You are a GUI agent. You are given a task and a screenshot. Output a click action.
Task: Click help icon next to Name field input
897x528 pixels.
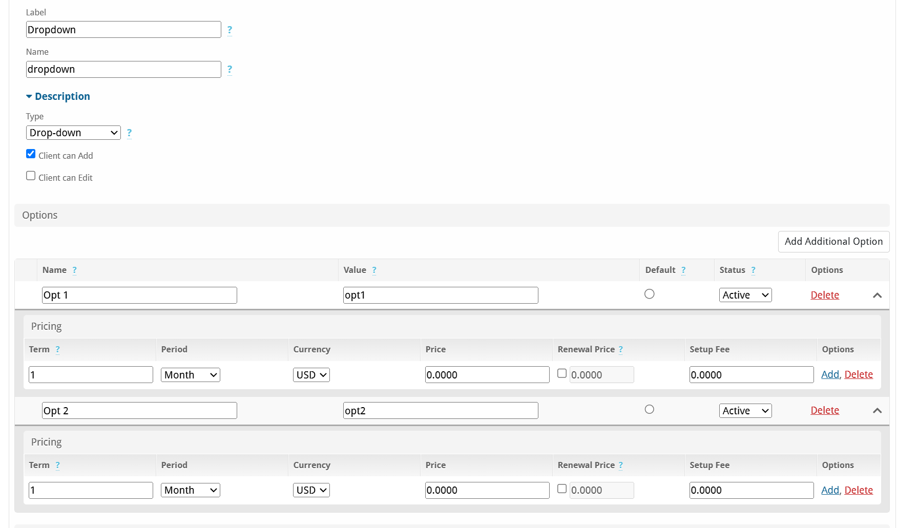pyautogui.click(x=230, y=69)
